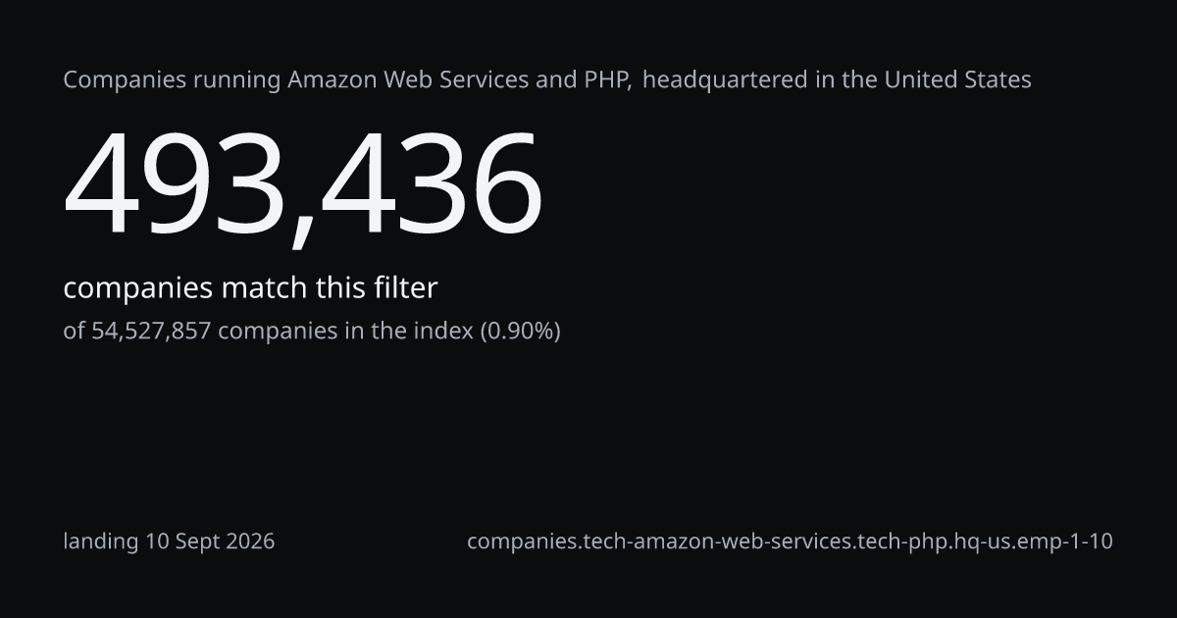
Task: Click "companies in the index" text
Action: [345, 331]
